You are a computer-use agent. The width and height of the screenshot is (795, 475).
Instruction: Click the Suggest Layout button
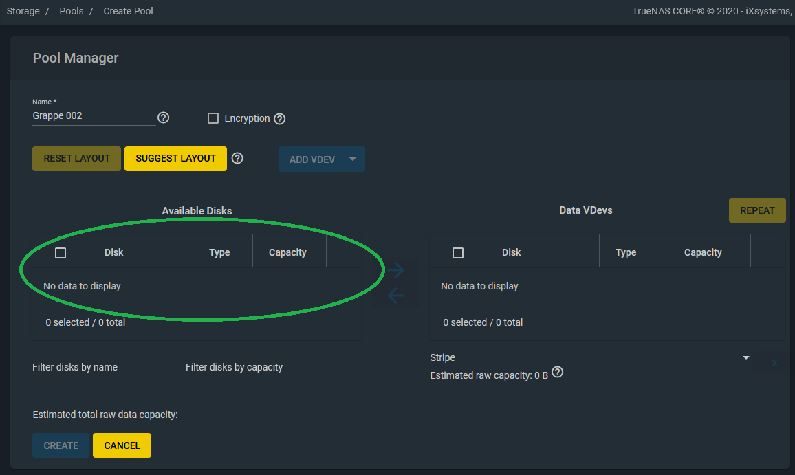coord(175,159)
